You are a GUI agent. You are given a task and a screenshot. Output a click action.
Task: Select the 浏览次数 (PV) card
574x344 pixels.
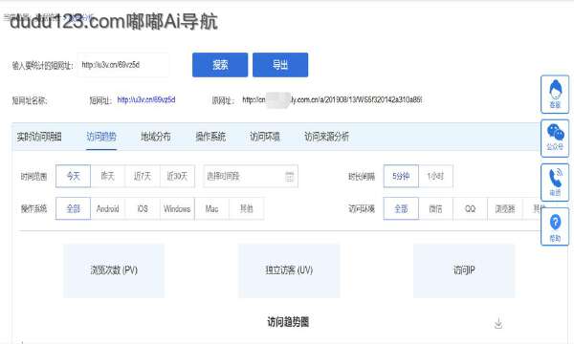click(114, 270)
